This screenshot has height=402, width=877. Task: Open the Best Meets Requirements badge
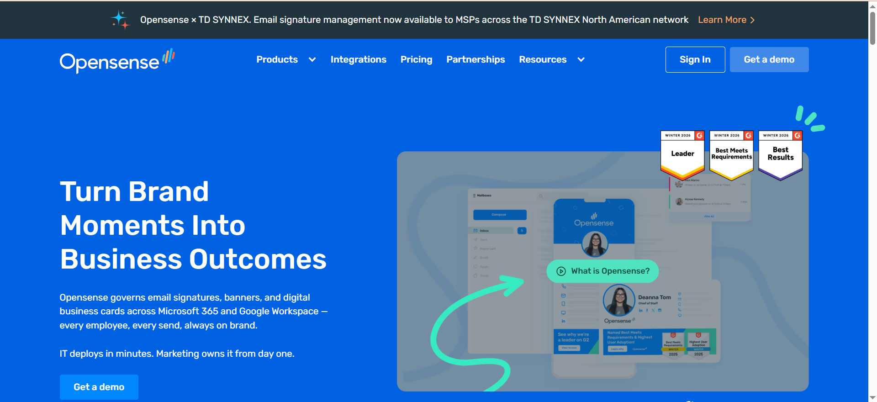click(x=731, y=155)
